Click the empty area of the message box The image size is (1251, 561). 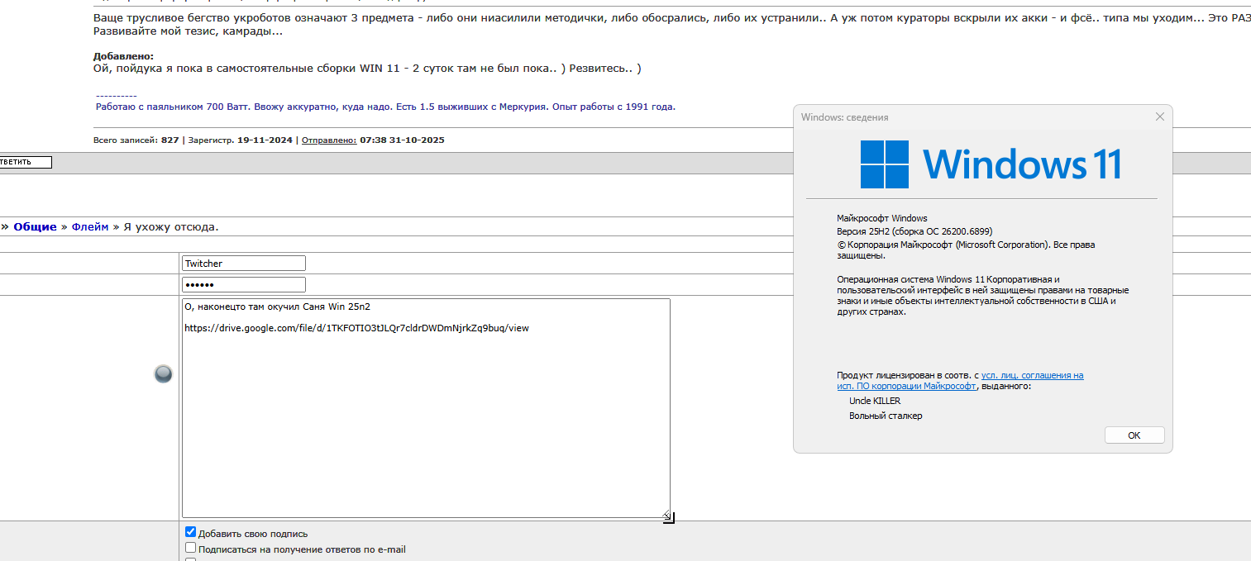(x=425, y=430)
